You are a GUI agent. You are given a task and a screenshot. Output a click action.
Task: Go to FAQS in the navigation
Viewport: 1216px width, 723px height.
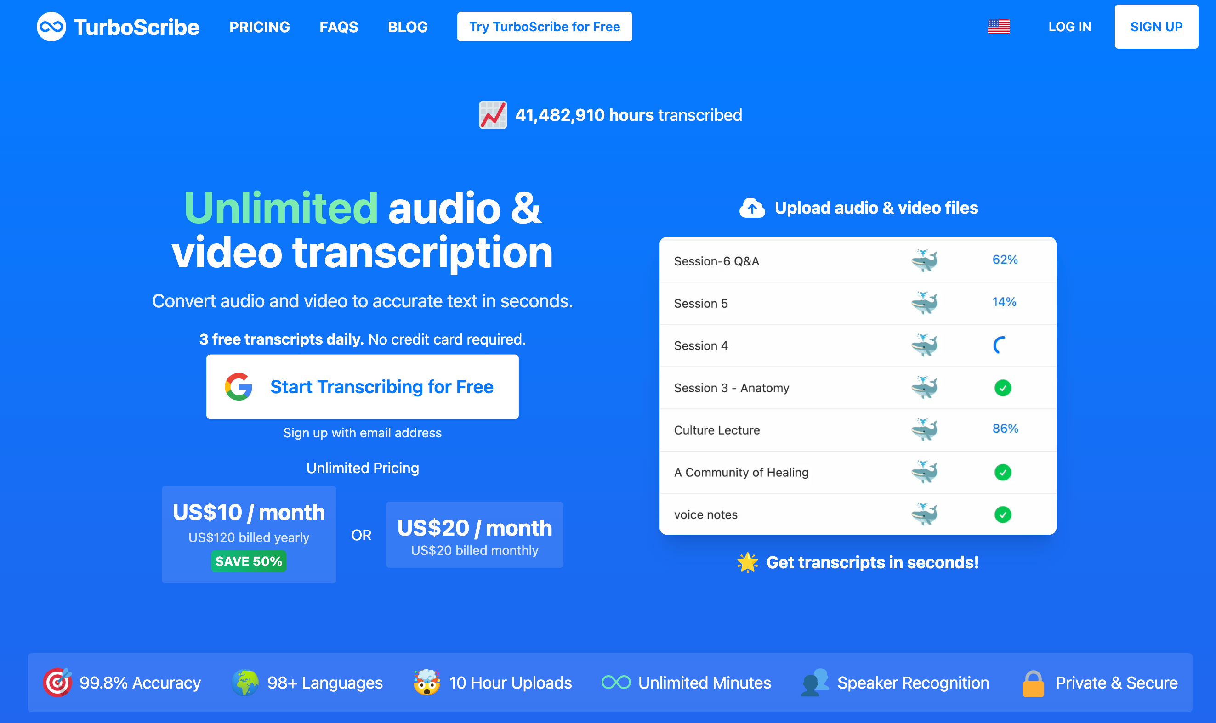(339, 27)
